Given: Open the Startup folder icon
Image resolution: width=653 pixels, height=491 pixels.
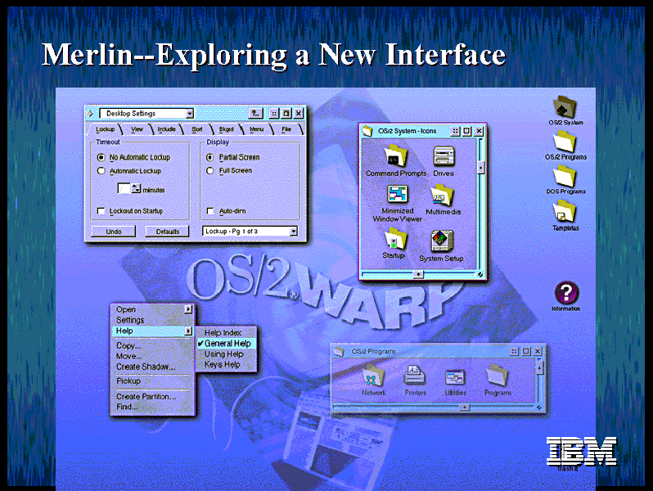Looking at the screenshot, I should click(x=395, y=239).
